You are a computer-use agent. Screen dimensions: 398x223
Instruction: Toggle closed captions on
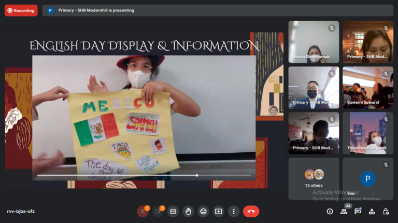173,212
